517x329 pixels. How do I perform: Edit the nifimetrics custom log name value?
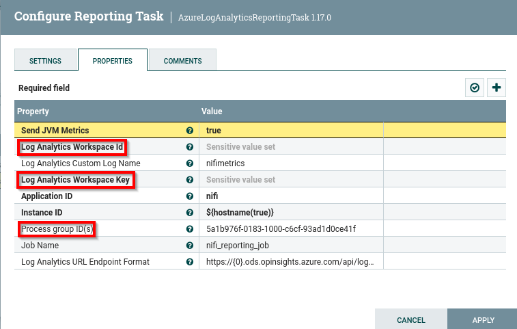(291, 163)
